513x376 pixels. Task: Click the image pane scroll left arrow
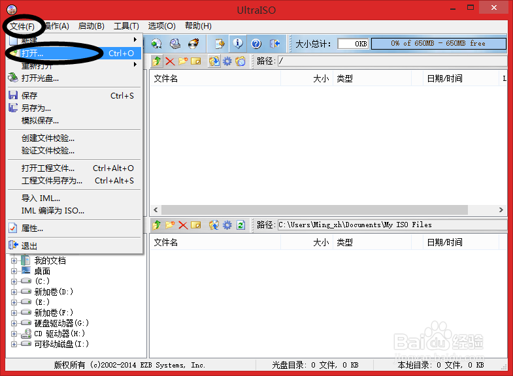[x=156, y=210]
